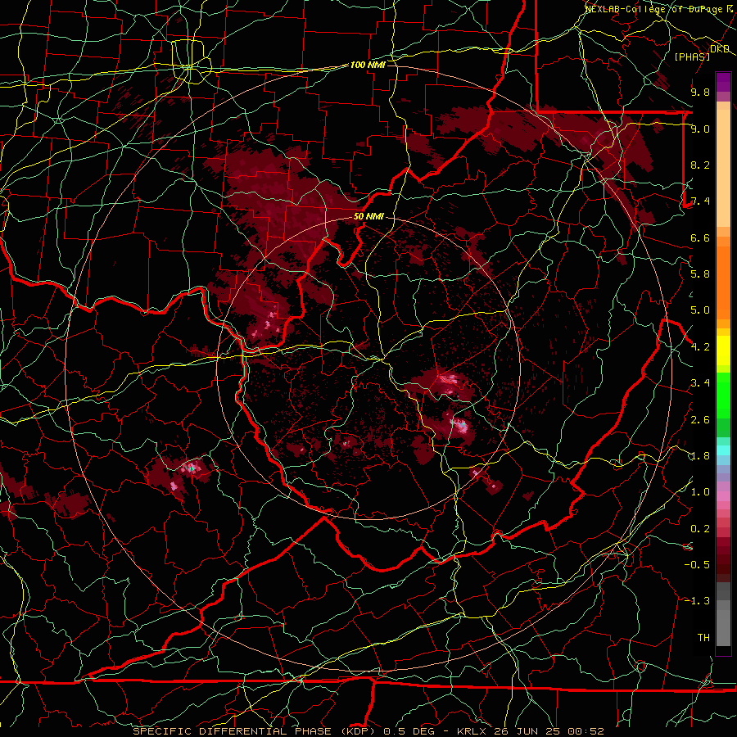Click the KRLX station identifier in the caption
The image size is (737, 737).
click(472, 731)
